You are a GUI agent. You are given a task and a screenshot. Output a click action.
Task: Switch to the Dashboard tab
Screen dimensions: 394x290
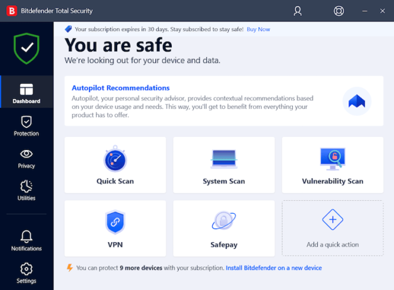(x=26, y=93)
